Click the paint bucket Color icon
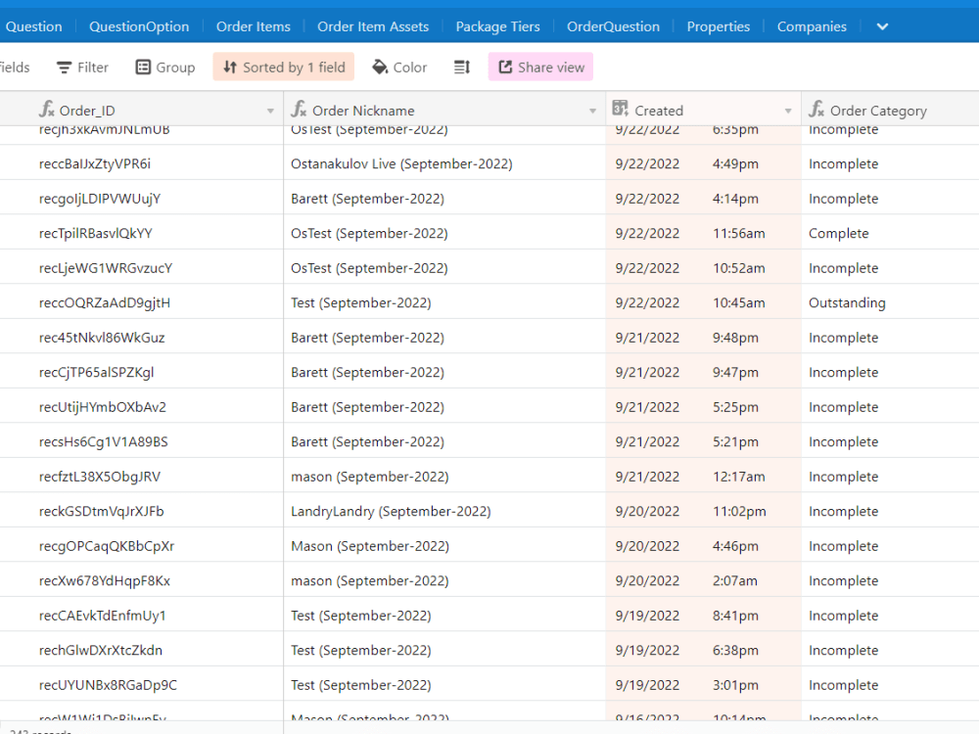 point(380,68)
